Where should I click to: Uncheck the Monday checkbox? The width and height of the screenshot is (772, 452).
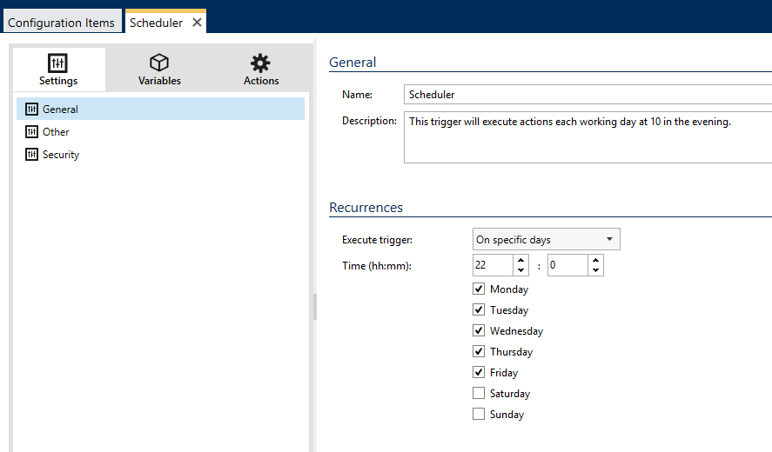[x=479, y=289]
